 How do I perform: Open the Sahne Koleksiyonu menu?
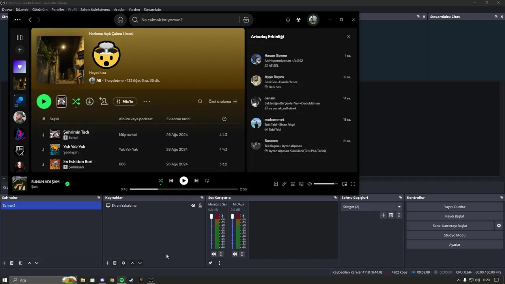click(95, 9)
